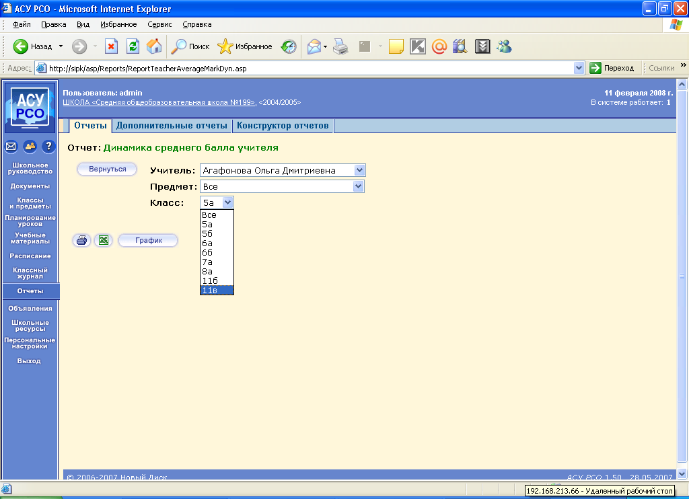Image resolution: width=689 pixels, height=499 pixels.
Task: Choose class 6а in the list
Action: point(217,243)
